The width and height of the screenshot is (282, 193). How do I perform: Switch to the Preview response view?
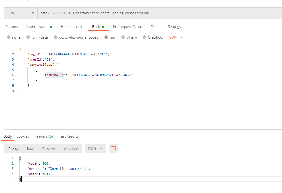(x=48, y=148)
